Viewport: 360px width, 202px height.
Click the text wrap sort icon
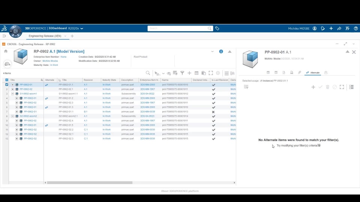tap(232, 73)
